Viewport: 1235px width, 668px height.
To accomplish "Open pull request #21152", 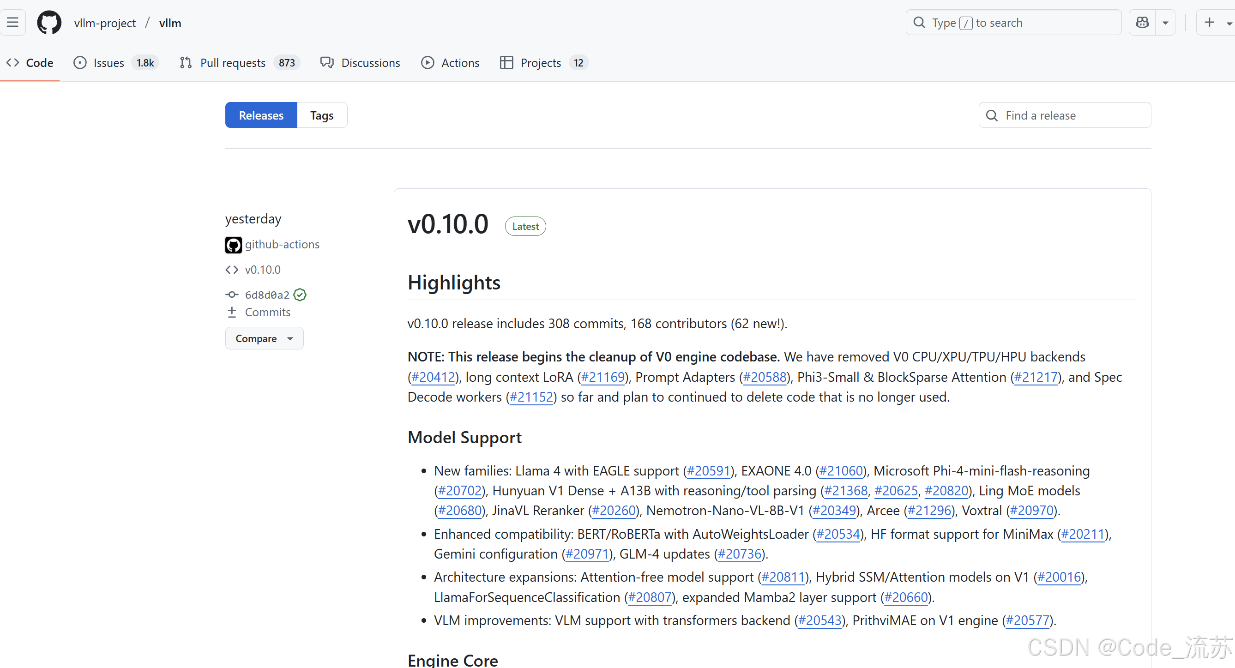I will click(x=532, y=397).
